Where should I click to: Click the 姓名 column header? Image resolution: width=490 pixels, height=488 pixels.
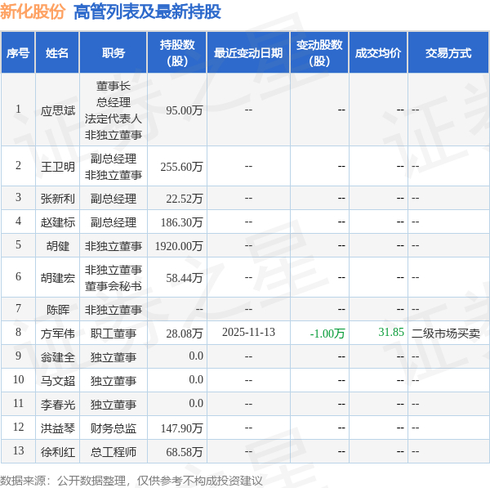pyautogui.click(x=57, y=52)
